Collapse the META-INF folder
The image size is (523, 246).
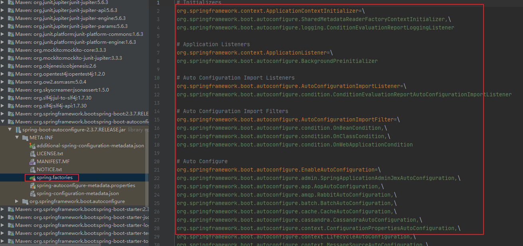tap(17, 137)
